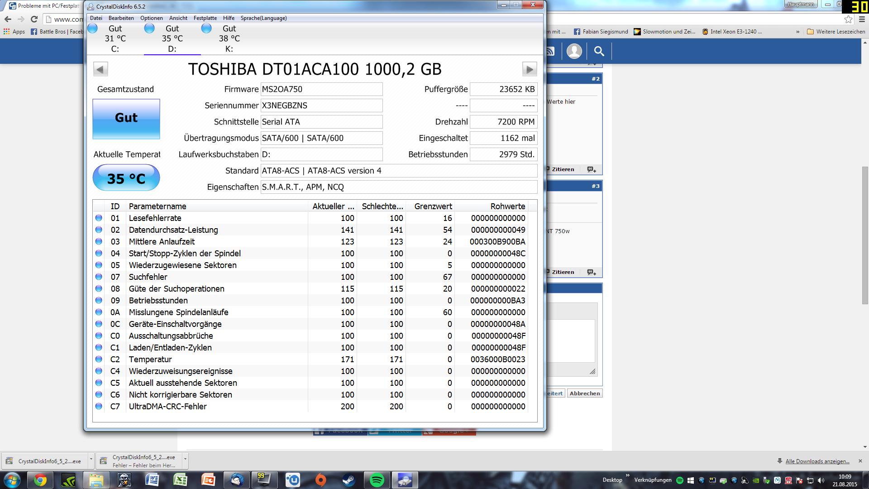Image resolution: width=869 pixels, height=489 pixels.
Task: Reload the page in Chrome
Action: click(x=34, y=19)
